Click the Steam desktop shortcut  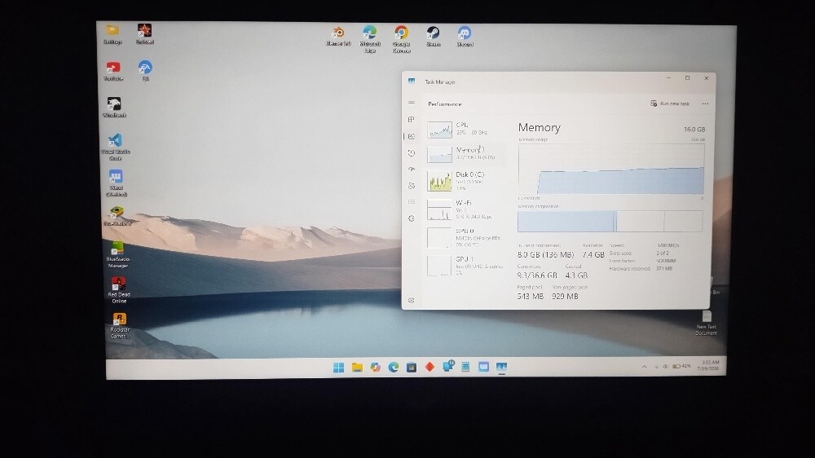(433, 37)
